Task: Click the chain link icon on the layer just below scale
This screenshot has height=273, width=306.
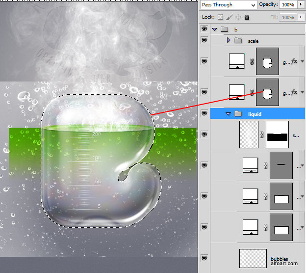Action: [x=252, y=61]
